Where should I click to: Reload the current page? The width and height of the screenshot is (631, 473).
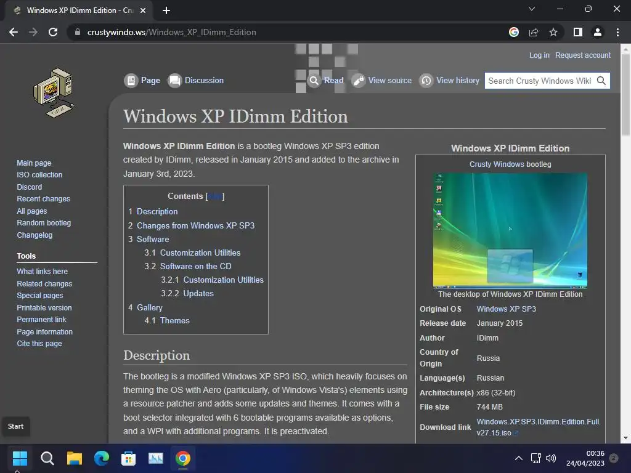[53, 32]
